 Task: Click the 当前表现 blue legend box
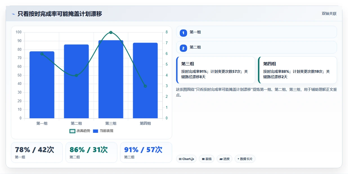[x=96, y=131]
